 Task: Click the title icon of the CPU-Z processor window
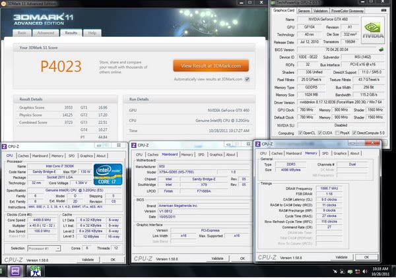pyautogui.click(x=4, y=146)
